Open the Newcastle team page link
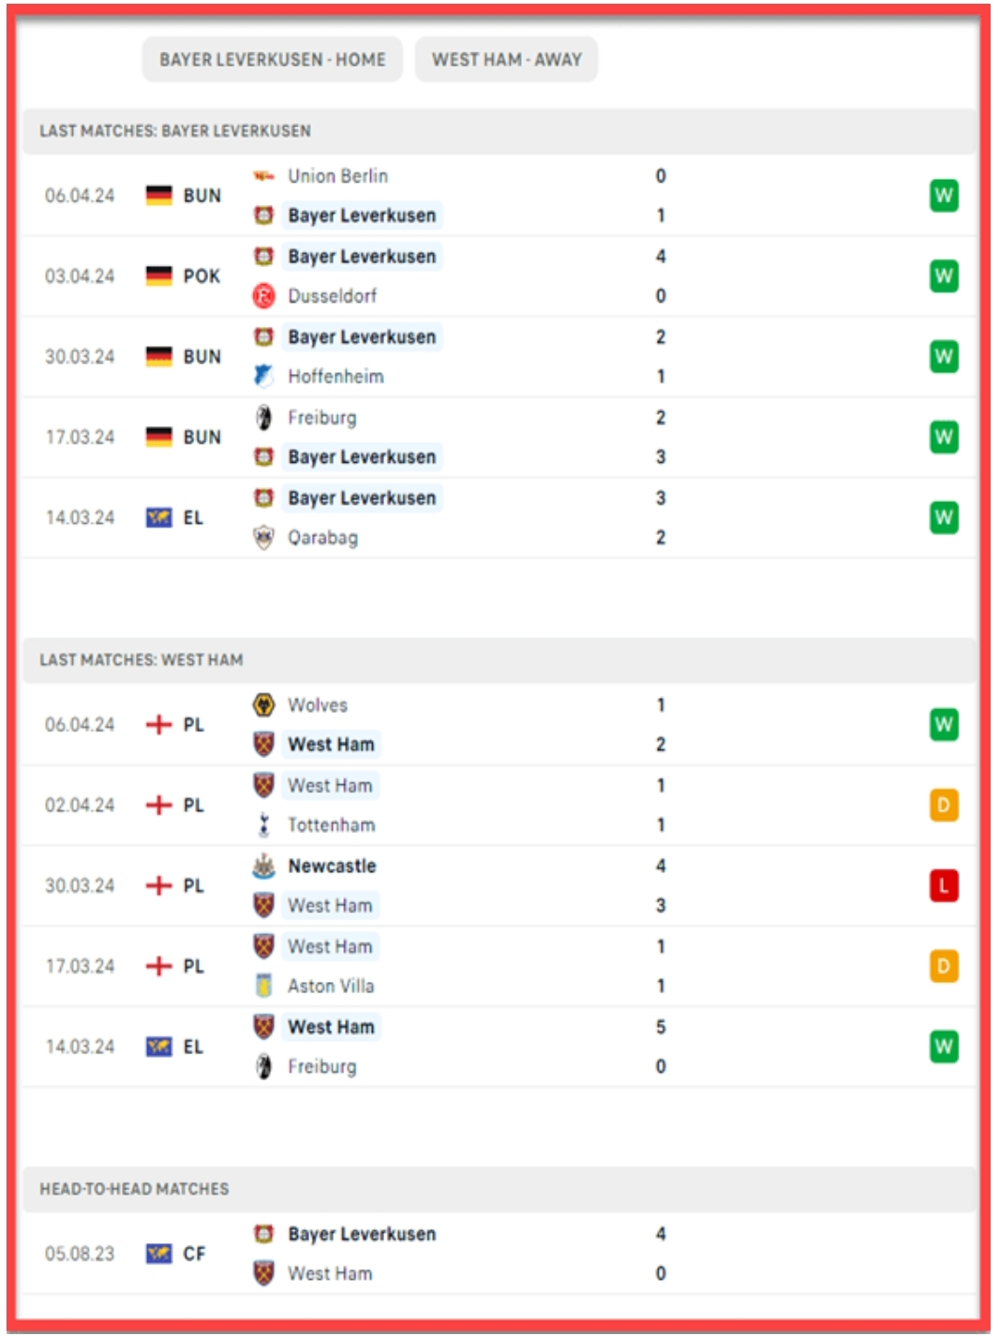 (332, 867)
